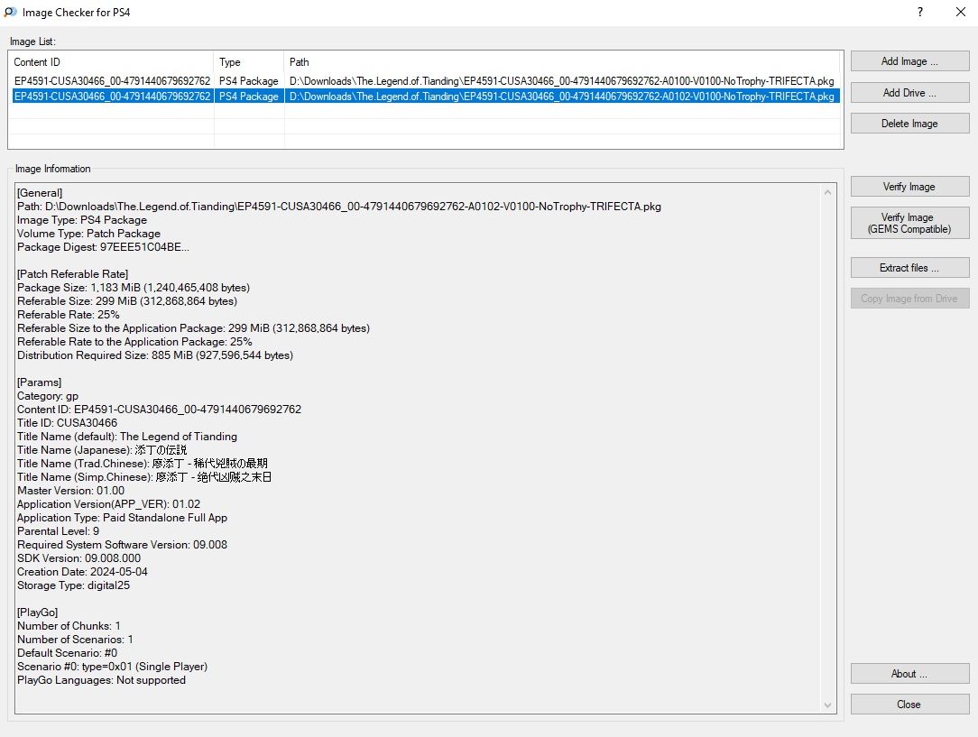Click the Creation Date: 2024-05-04 line

[x=82, y=572]
